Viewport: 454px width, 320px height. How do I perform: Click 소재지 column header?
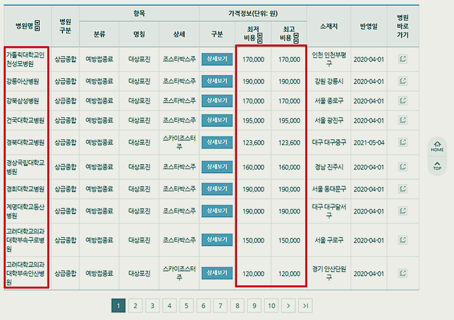coord(329,27)
